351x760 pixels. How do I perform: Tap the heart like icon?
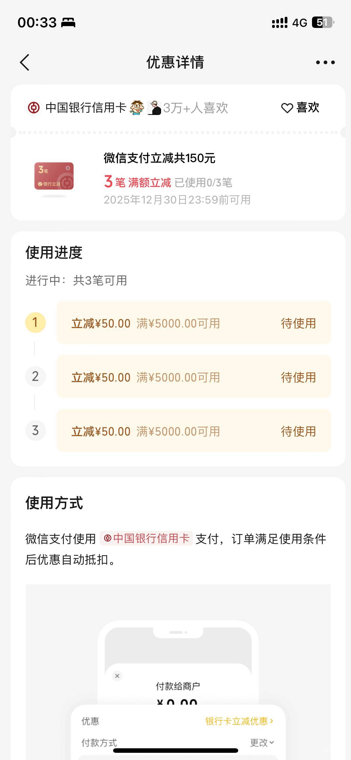point(287,108)
